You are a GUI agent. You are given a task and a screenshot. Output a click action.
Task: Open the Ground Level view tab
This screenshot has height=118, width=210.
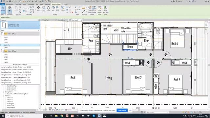(x=61, y=20)
